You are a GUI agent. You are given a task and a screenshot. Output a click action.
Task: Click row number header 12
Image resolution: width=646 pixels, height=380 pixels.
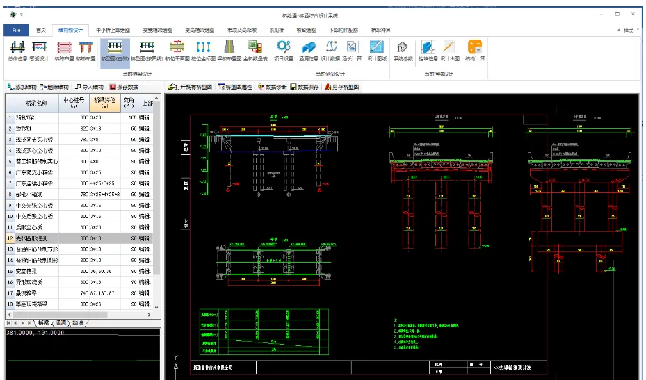click(10, 238)
